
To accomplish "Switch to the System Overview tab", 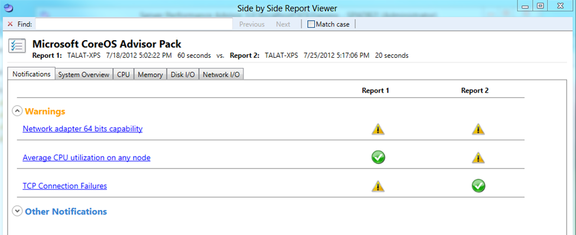I will 84,74.
